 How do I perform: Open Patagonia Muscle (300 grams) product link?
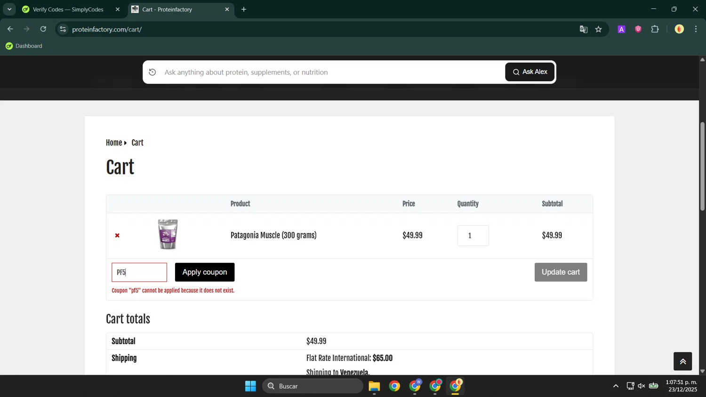click(x=273, y=235)
